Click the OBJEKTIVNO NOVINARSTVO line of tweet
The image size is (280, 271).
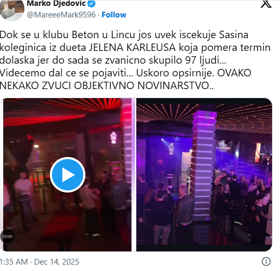tap(107, 86)
